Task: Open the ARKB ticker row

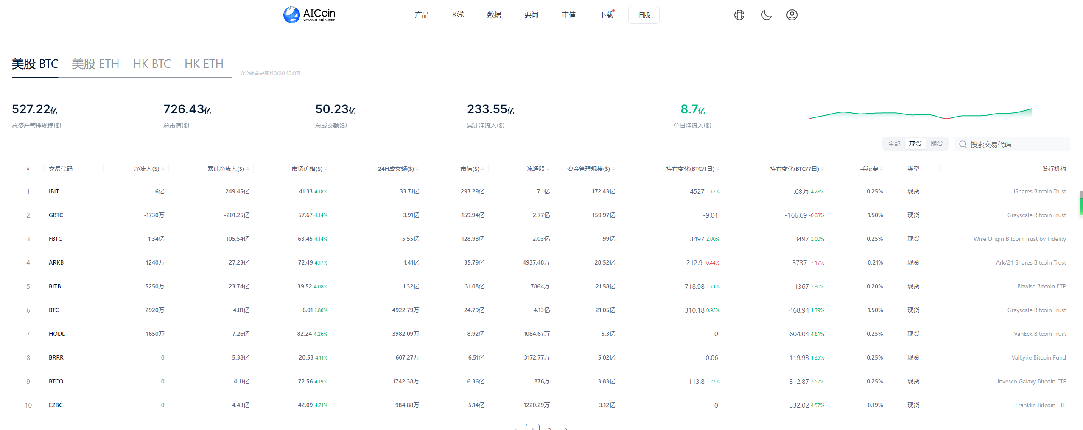Action: pyautogui.click(x=541, y=262)
